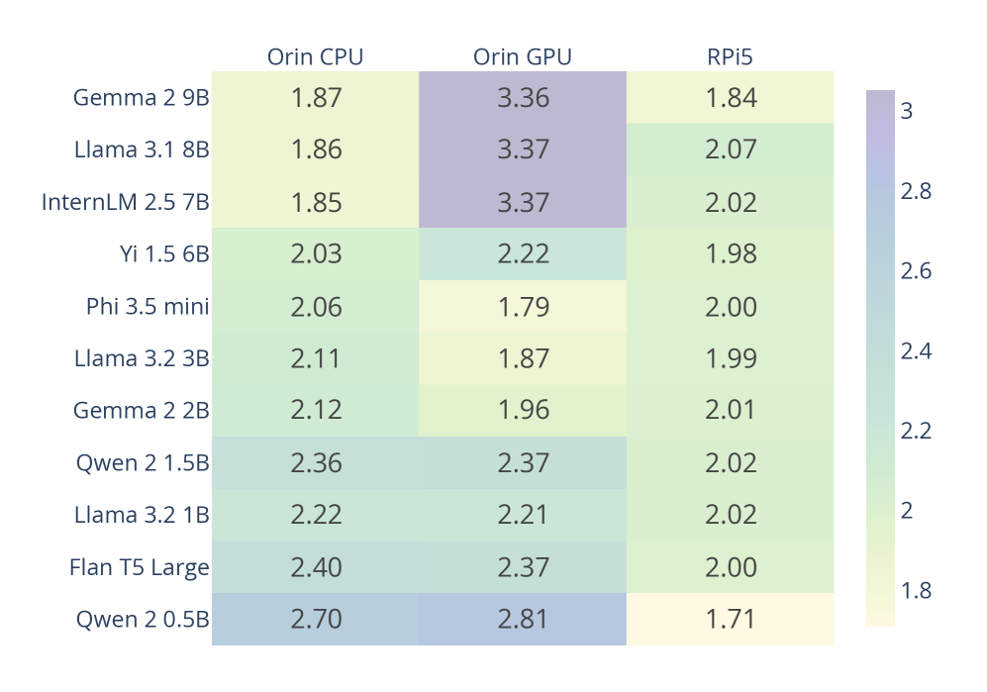Click the Phi 3.5 mini row label
The height and width of the screenshot is (692, 987).
coord(148,306)
